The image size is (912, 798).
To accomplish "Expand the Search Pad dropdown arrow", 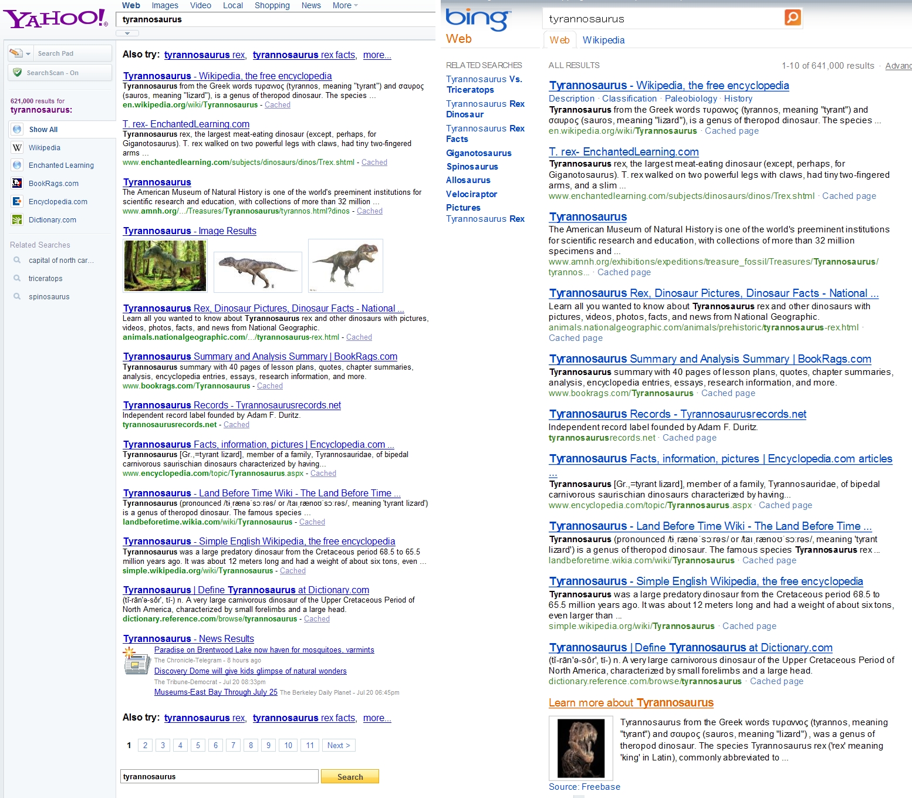I will click(x=28, y=53).
